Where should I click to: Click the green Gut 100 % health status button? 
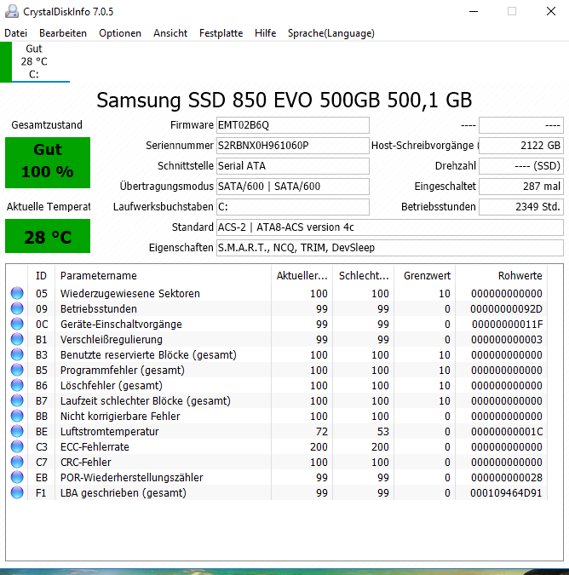pyautogui.click(x=48, y=163)
